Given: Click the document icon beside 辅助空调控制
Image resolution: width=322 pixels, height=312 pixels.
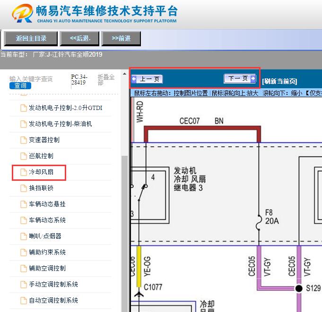Looking at the screenshot, I should (x=24, y=268).
